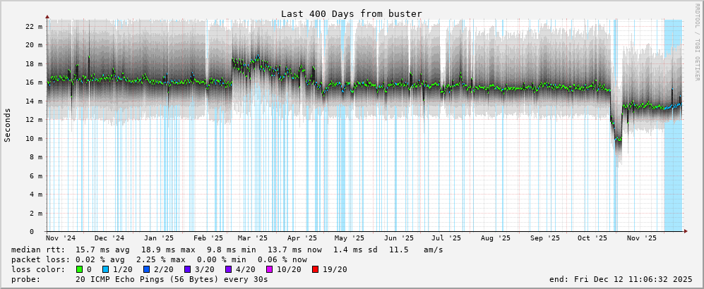Click the RRDTOOL / TOBI OETIKER watermark
This screenshot has width=704, height=289.
tap(697, 35)
